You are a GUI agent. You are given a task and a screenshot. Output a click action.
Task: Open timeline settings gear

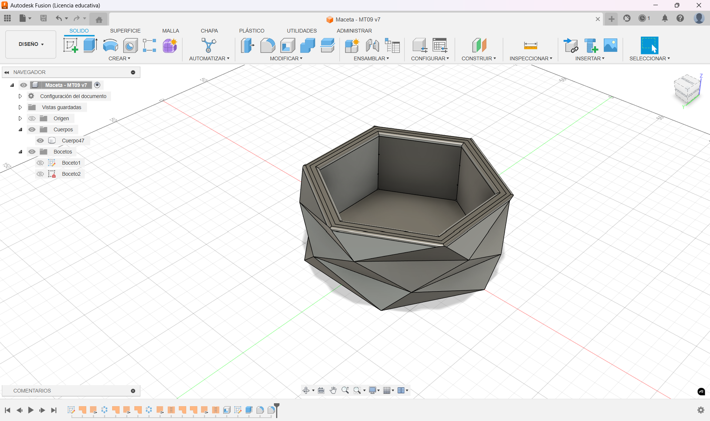(x=701, y=410)
